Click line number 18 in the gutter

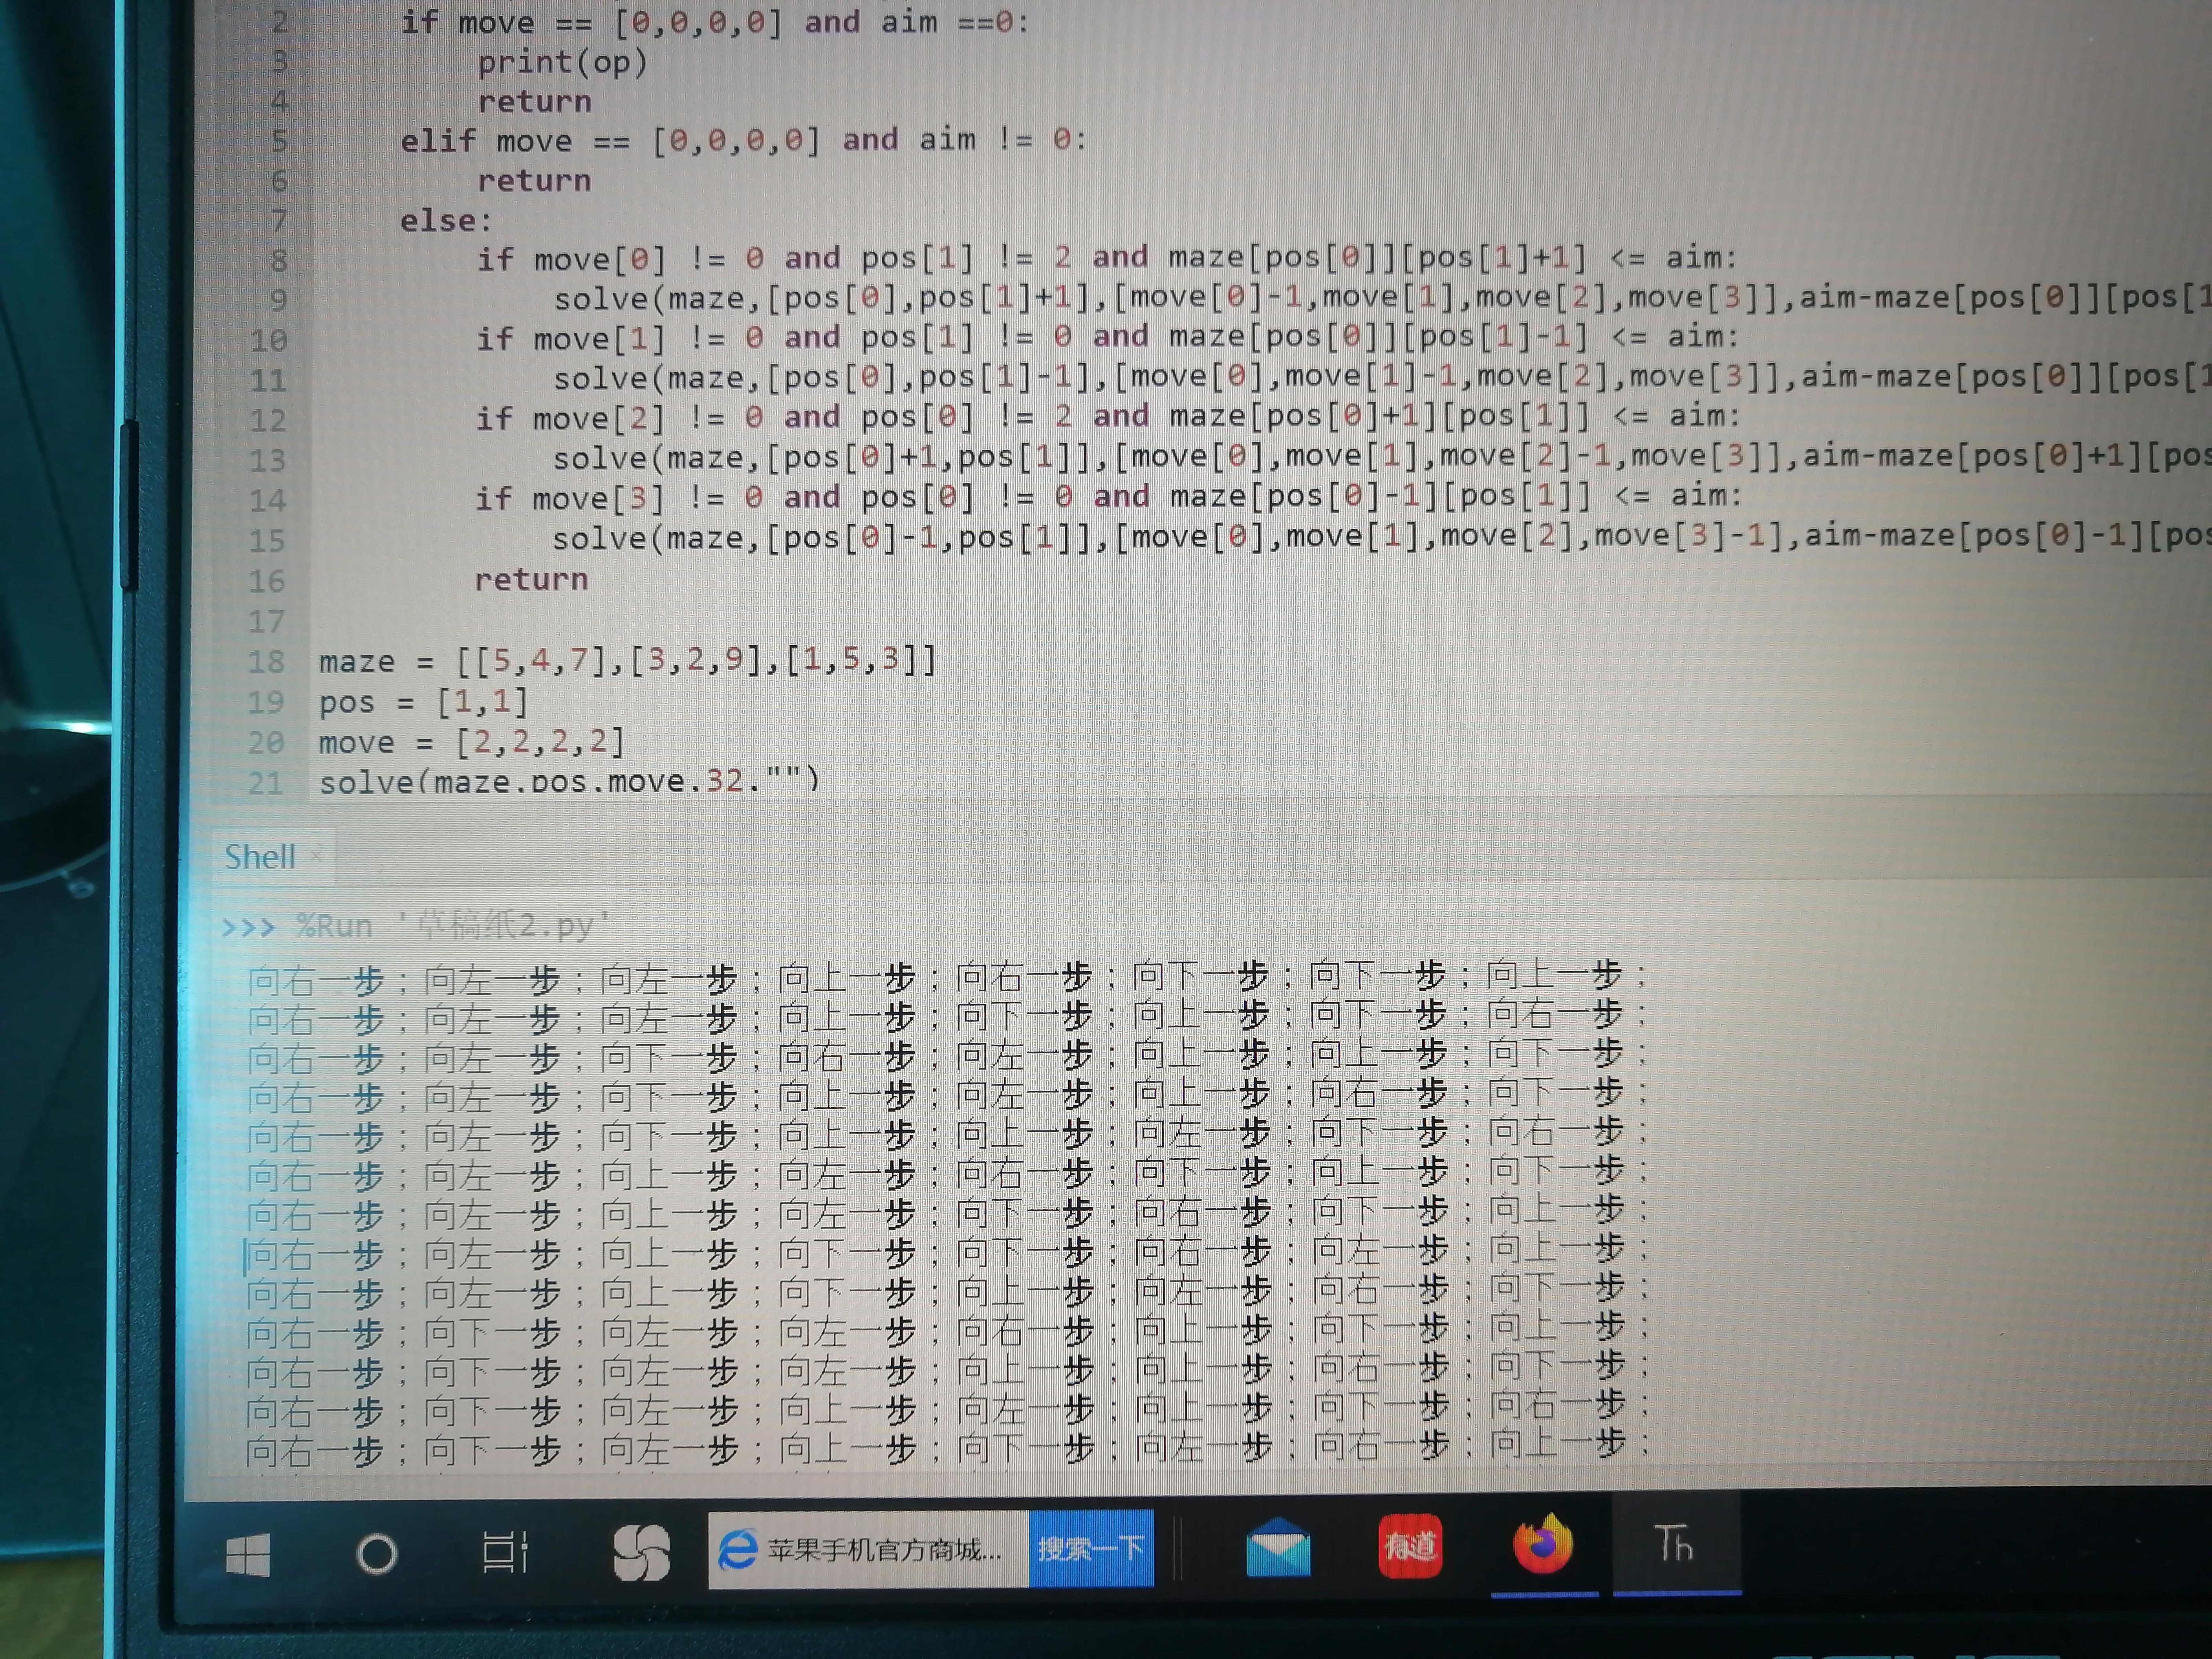267,662
